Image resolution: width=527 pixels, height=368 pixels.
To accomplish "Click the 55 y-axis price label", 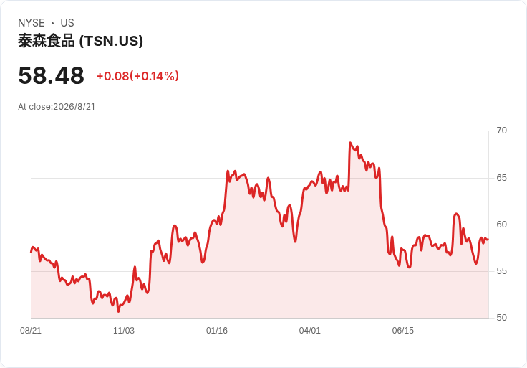I will pos(501,271).
